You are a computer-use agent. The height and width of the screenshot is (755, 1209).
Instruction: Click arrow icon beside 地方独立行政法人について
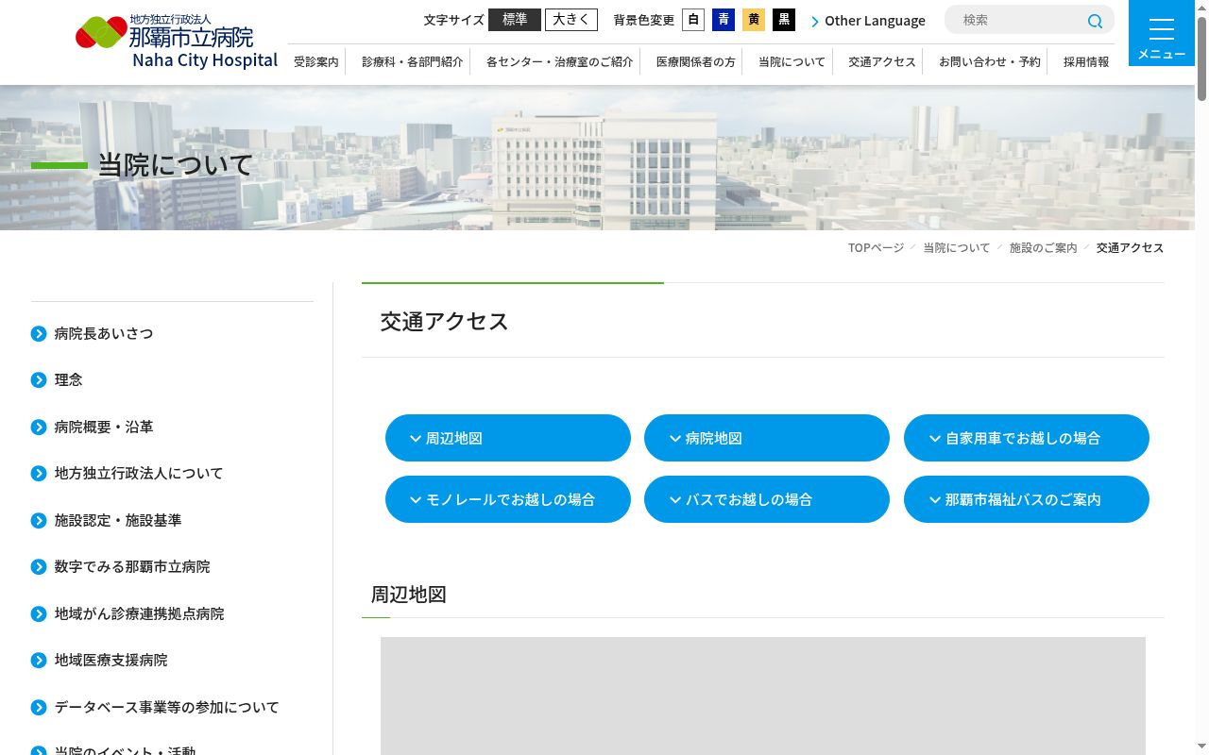tap(39, 473)
